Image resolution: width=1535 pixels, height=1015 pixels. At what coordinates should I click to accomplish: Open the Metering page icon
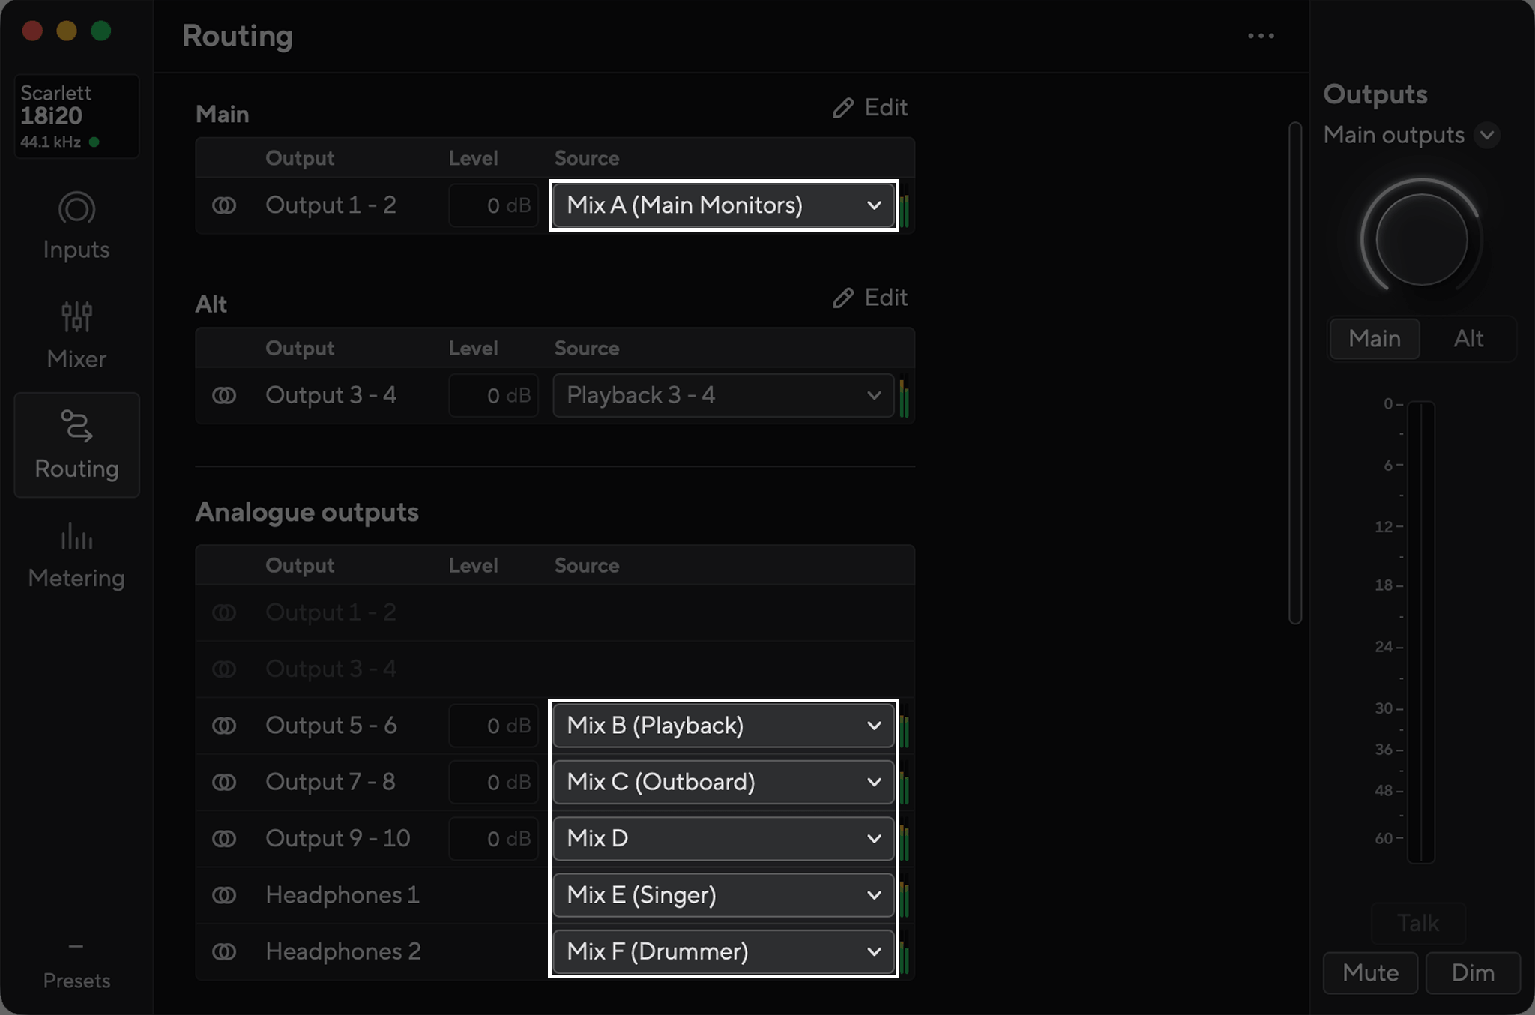pyautogui.click(x=76, y=536)
